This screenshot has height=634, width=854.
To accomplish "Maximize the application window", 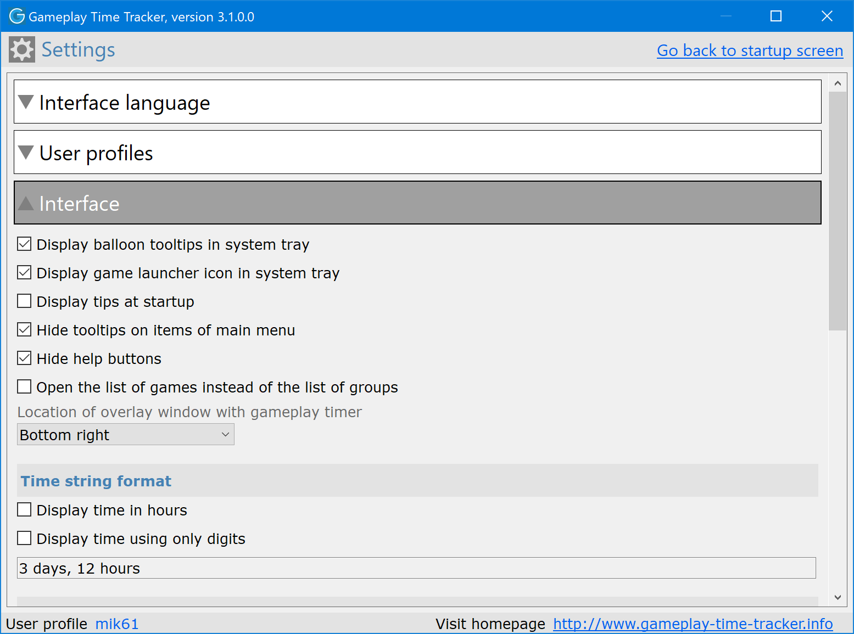I will tap(776, 16).
